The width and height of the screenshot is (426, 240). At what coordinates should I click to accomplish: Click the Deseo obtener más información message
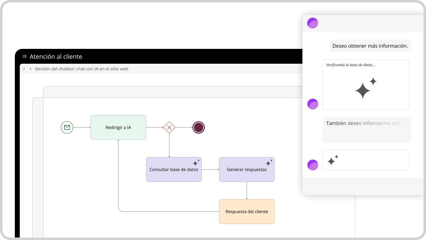(x=370, y=46)
